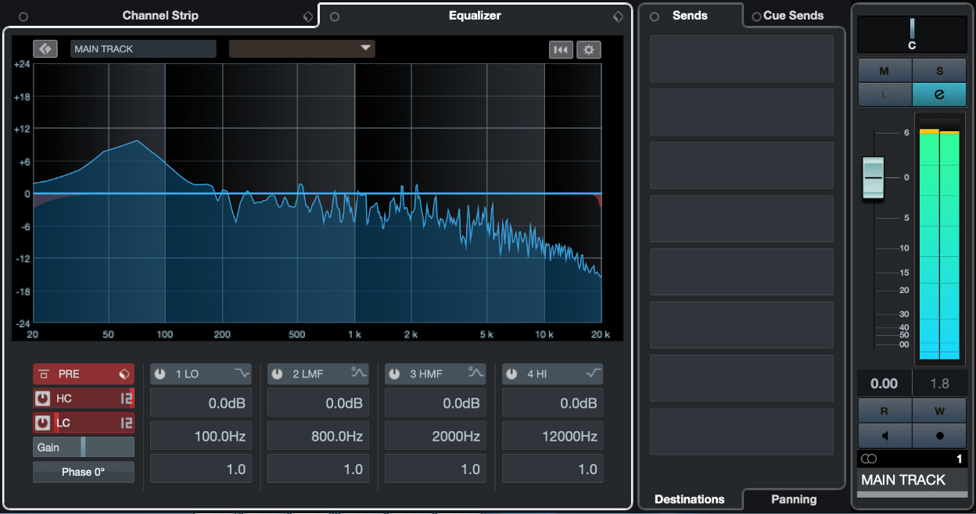The width and height of the screenshot is (976, 514).
Task: Mute the output with the speaker icon
Action: [x=884, y=435]
